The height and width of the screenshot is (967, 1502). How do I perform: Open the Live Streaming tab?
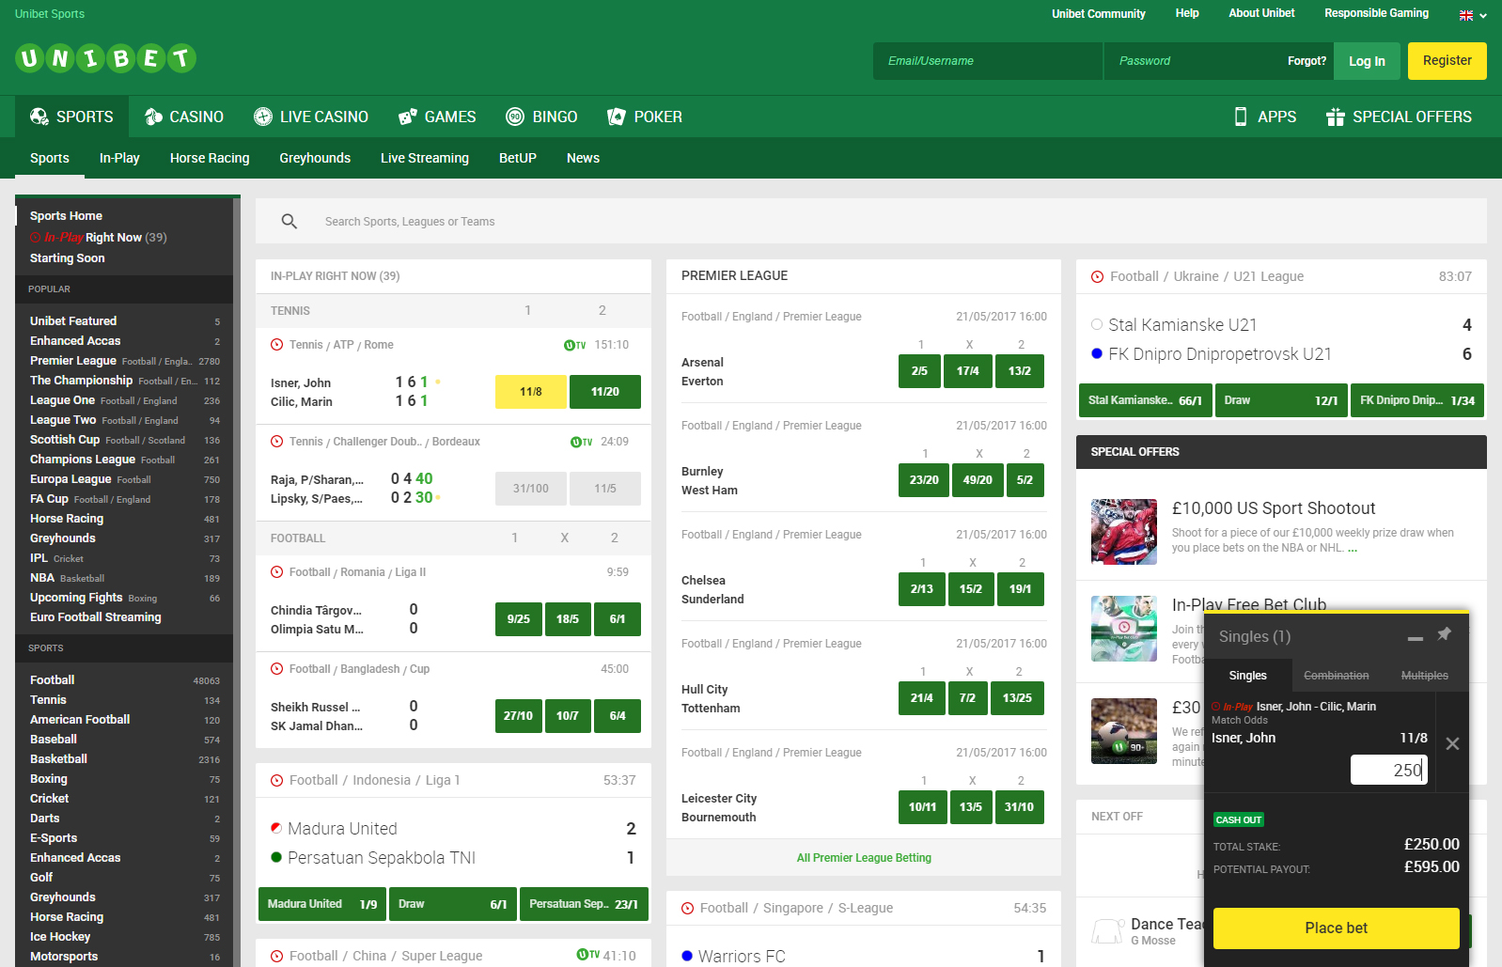pyautogui.click(x=424, y=158)
